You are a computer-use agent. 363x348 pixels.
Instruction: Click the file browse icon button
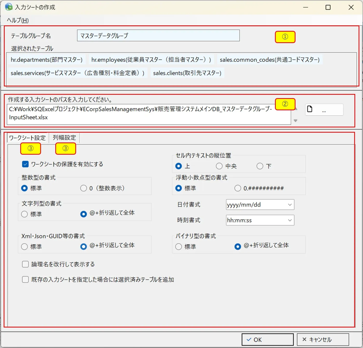point(324,110)
